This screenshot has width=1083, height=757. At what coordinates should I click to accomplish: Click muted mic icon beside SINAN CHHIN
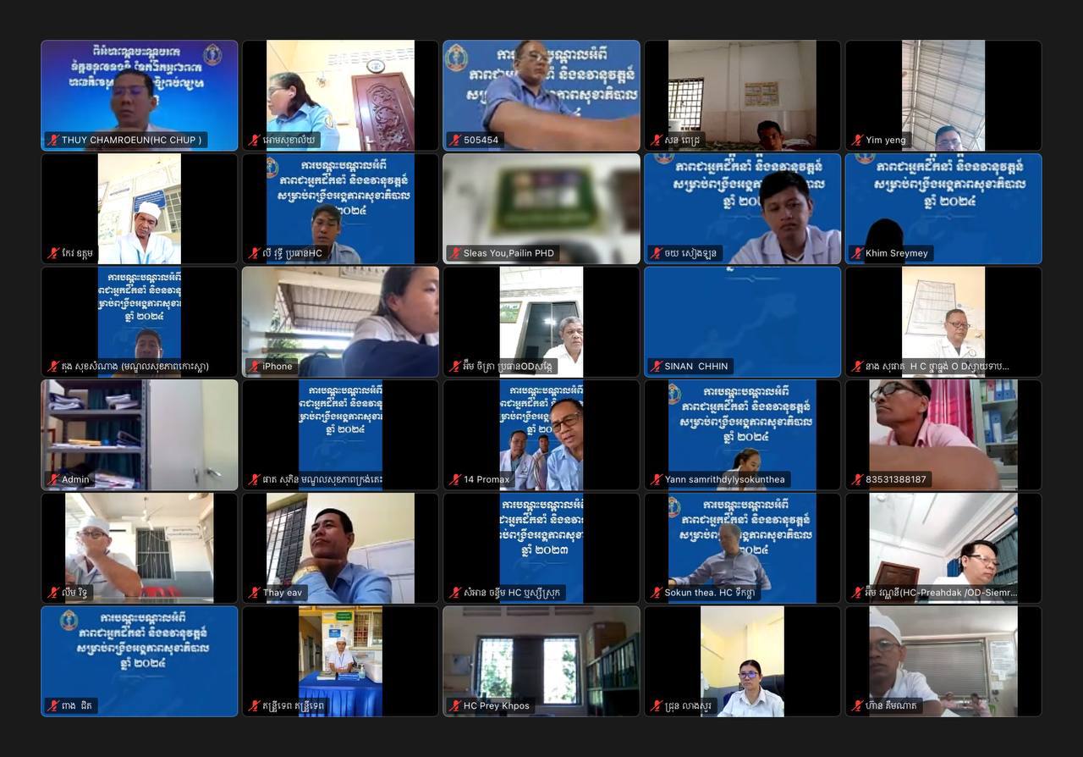[656, 367]
